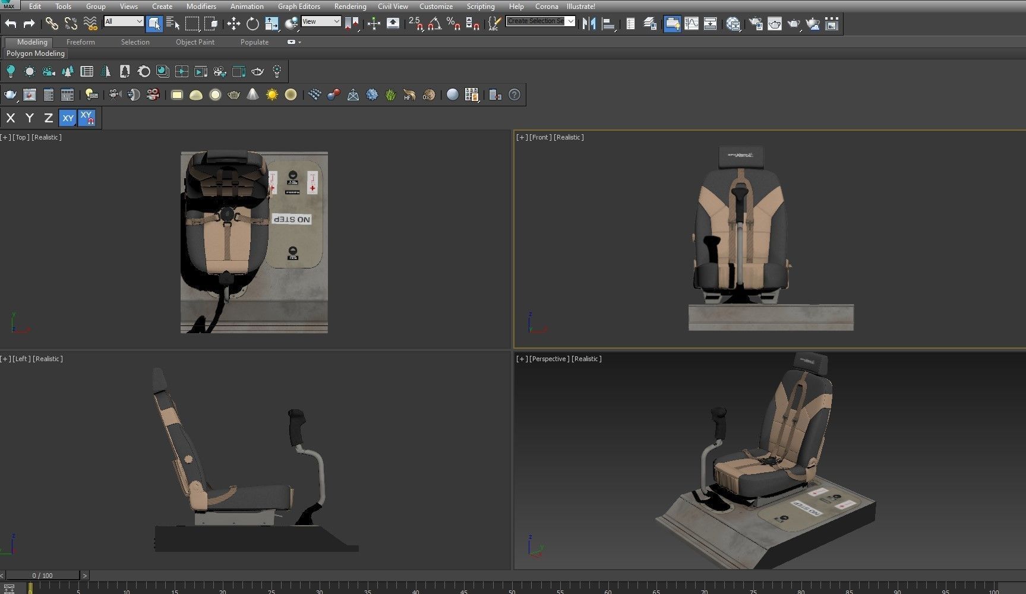The width and height of the screenshot is (1026, 594).
Task: Click the Render Production teapot icon
Action: point(794,24)
